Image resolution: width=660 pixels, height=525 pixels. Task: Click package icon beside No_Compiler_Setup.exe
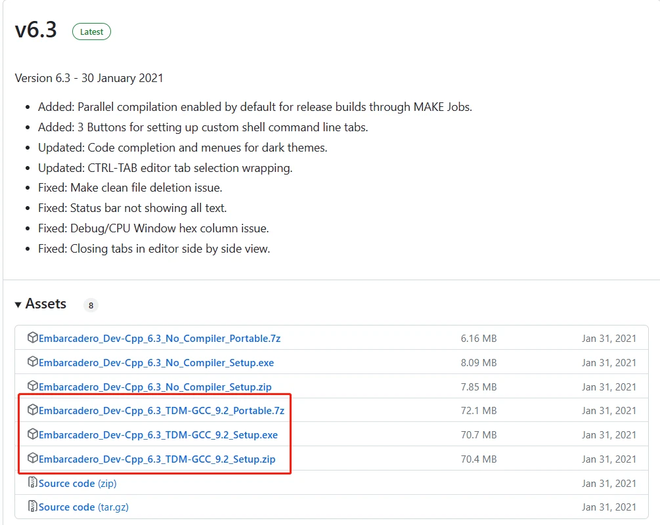click(x=32, y=362)
